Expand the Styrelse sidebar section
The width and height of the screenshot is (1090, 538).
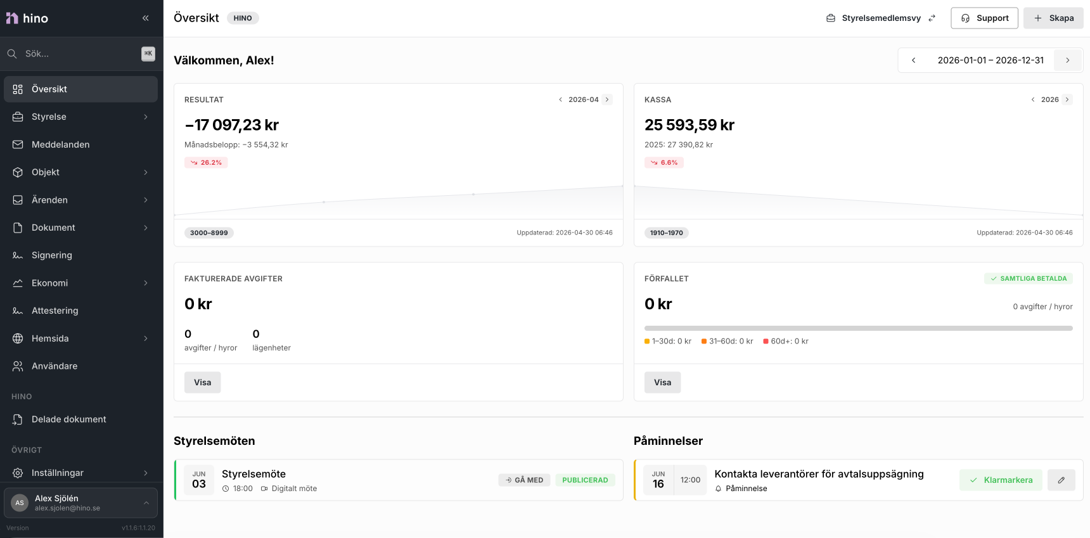(80, 117)
